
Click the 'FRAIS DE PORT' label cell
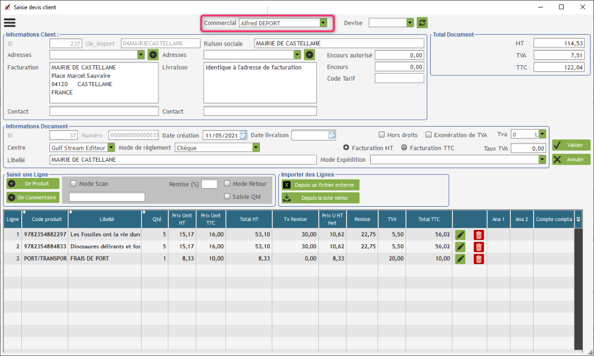[105, 259]
